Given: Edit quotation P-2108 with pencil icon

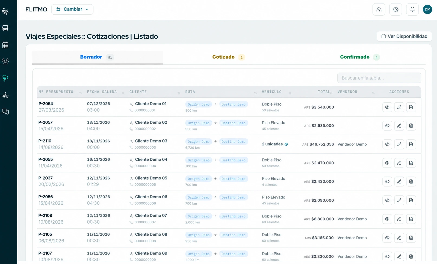Looking at the screenshot, I should 399,219.
